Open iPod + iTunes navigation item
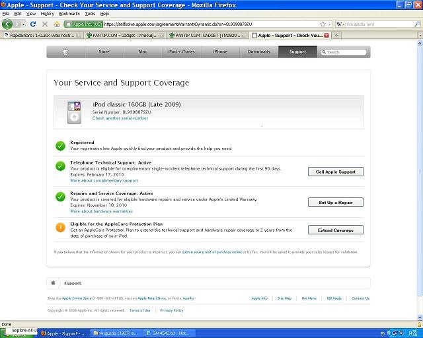 click(x=181, y=51)
